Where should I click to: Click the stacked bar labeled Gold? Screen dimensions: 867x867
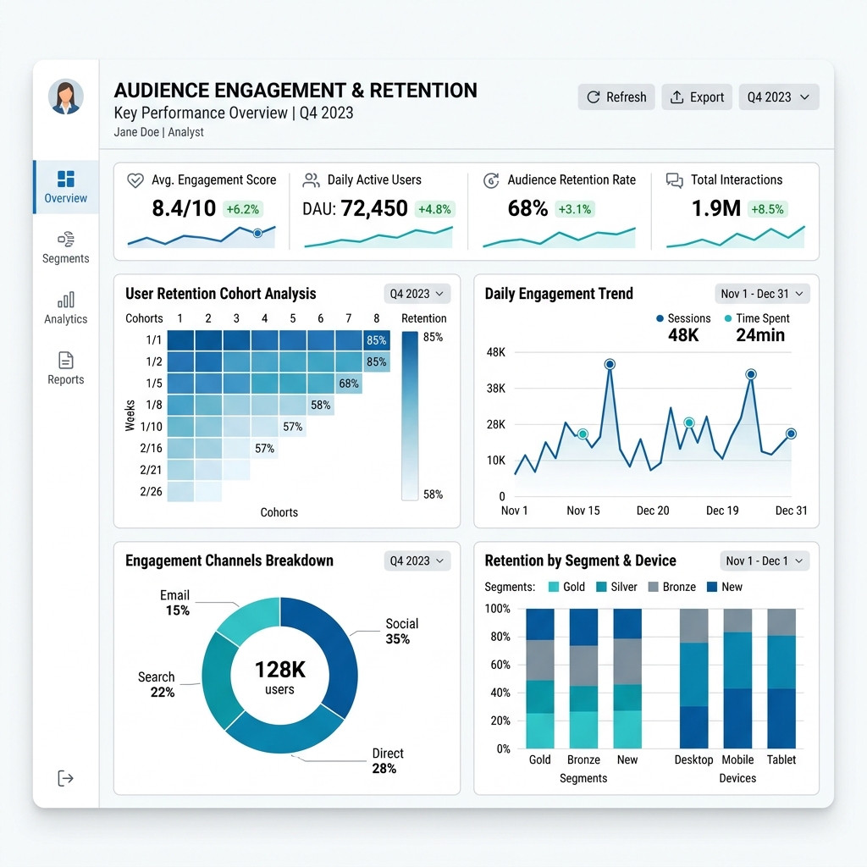[x=539, y=678]
